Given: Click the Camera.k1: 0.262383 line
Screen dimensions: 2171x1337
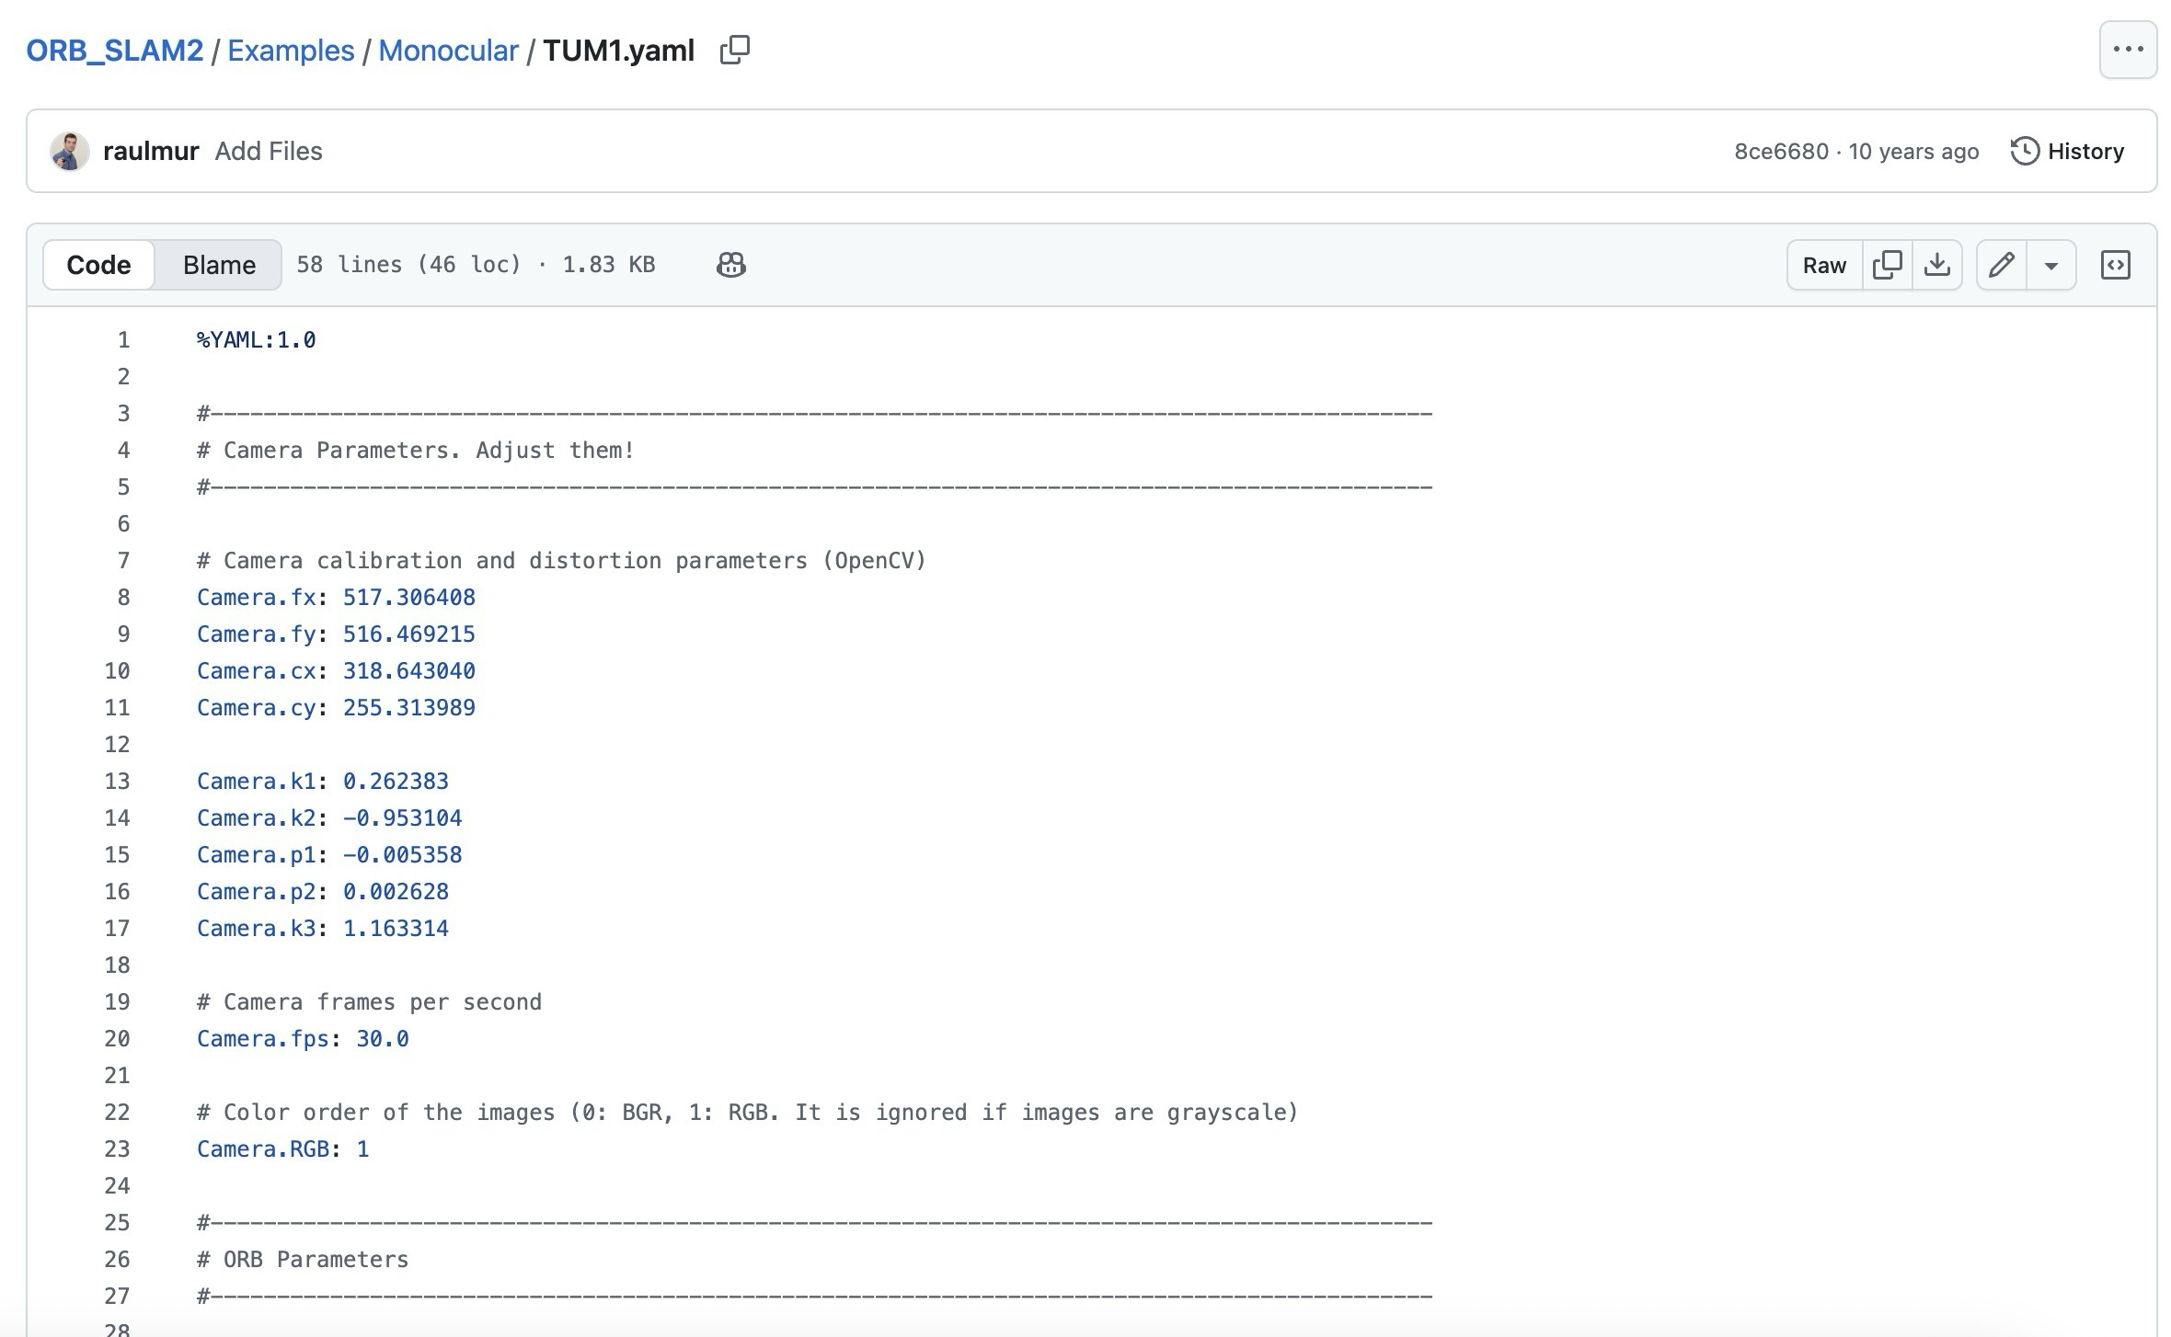Looking at the screenshot, I should tap(323, 782).
